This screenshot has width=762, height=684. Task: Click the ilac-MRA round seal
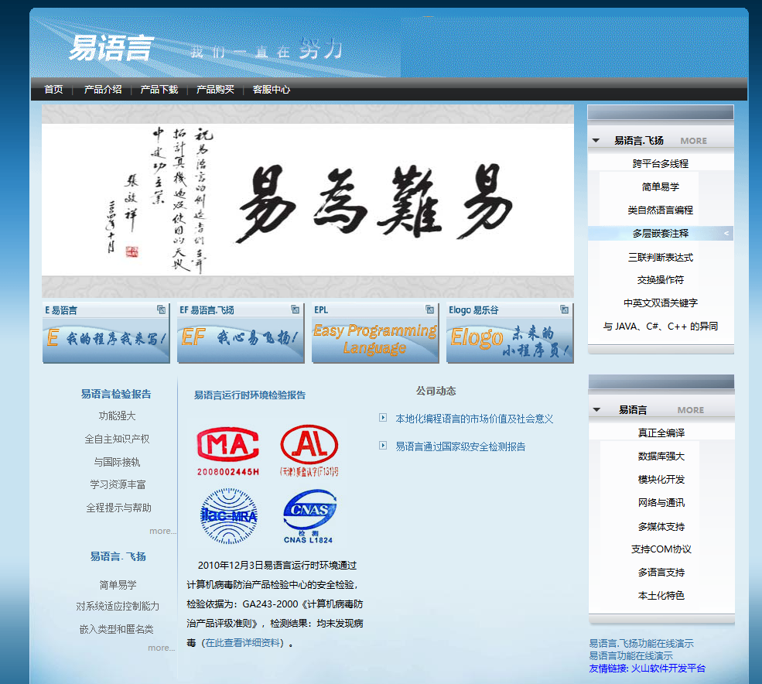(x=230, y=515)
